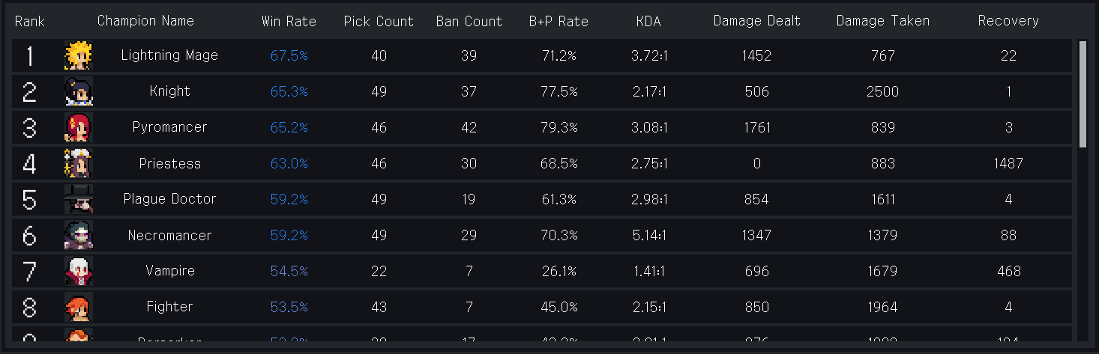This screenshot has width=1099, height=354.
Task: Sort by the Pick Count column header
Action: (x=379, y=21)
